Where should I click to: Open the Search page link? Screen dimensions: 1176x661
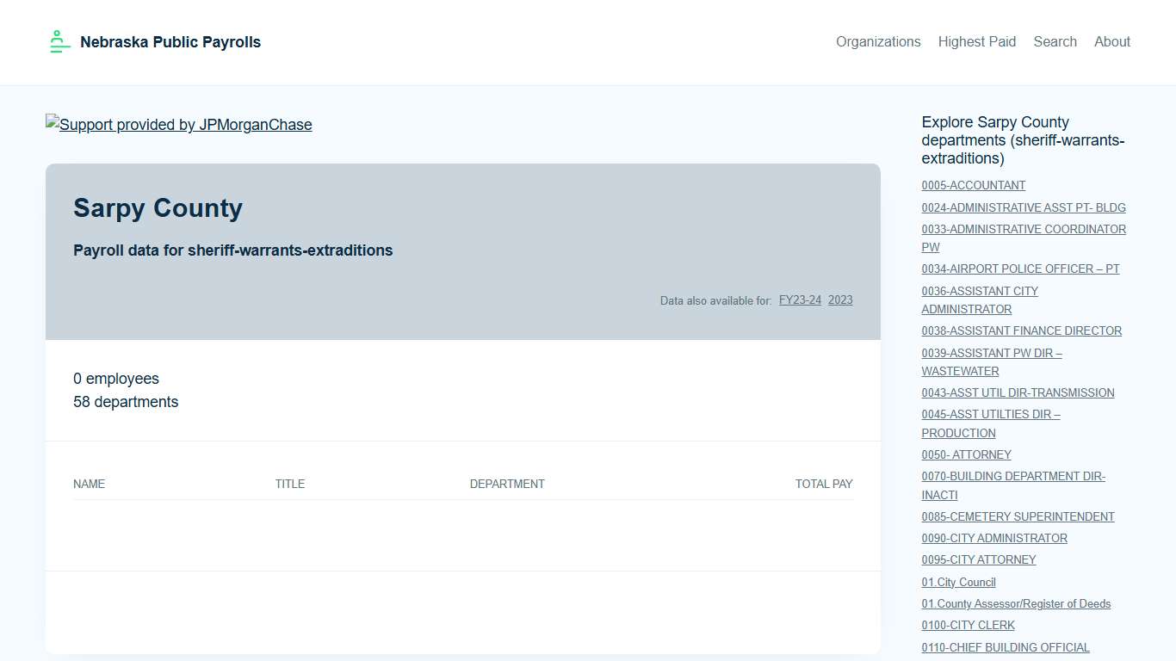click(1055, 41)
